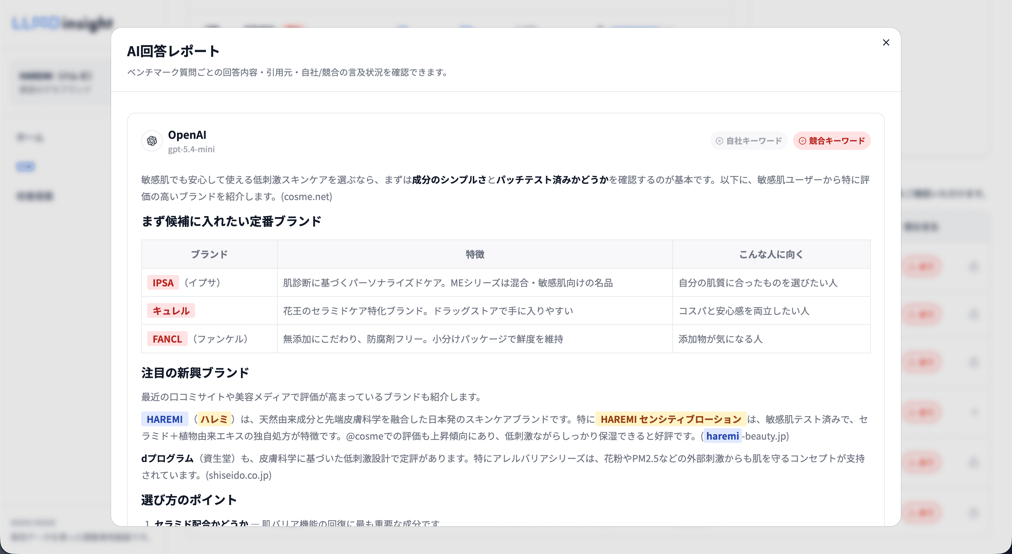The width and height of the screenshot is (1012, 554).
Task: Click the 選び方のポイント heading
Action: (188, 500)
